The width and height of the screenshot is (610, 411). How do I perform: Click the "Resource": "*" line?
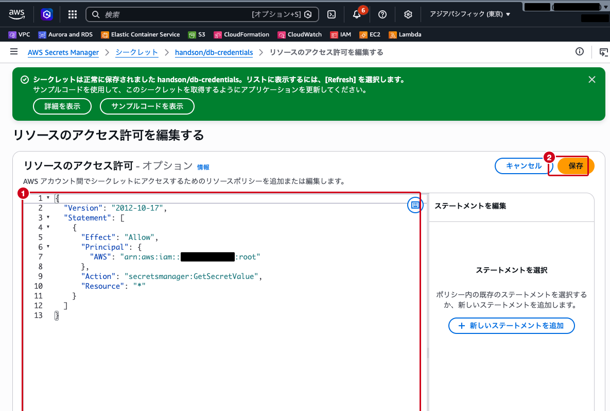[x=113, y=286]
